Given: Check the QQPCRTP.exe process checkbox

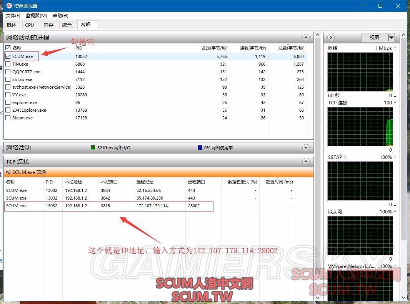Looking at the screenshot, I should click(8, 72).
